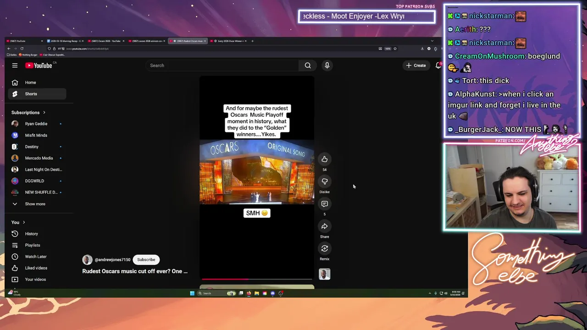Open Home in the sidebar
The image size is (587, 330).
[37, 82]
